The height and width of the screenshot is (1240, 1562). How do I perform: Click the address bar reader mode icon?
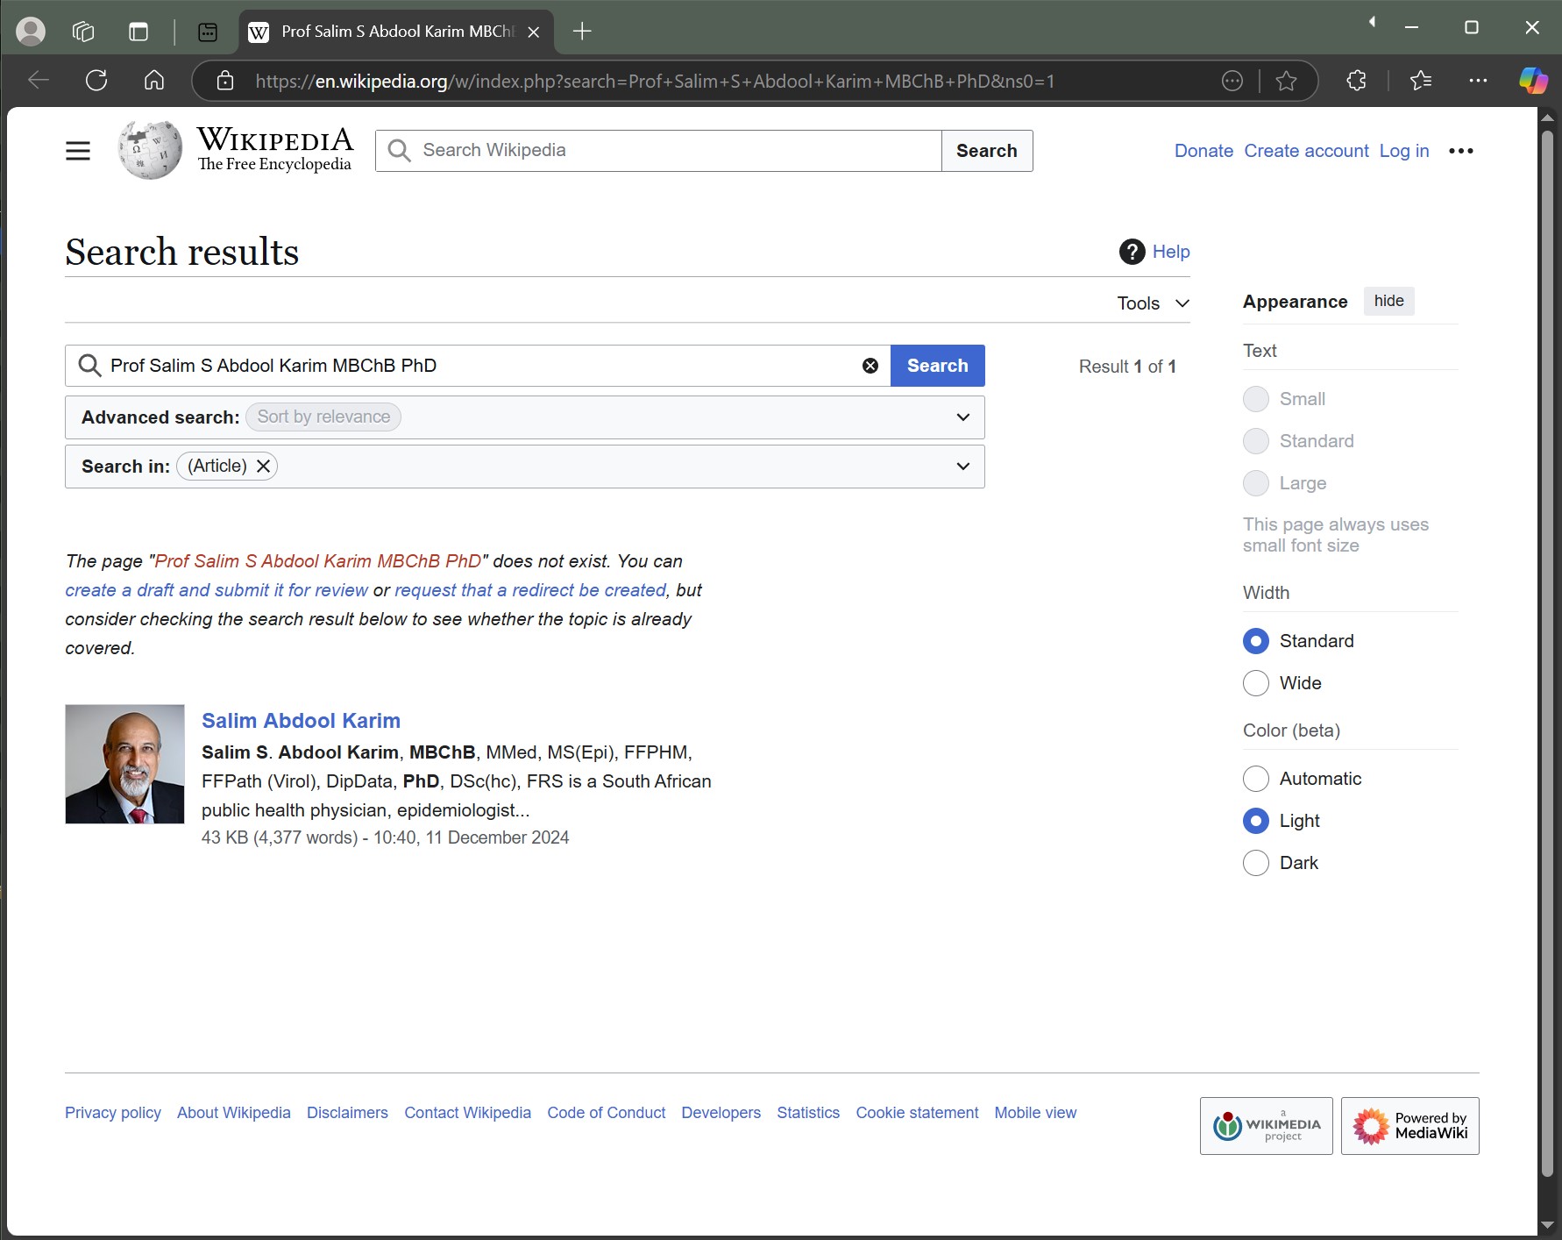[x=1232, y=81]
